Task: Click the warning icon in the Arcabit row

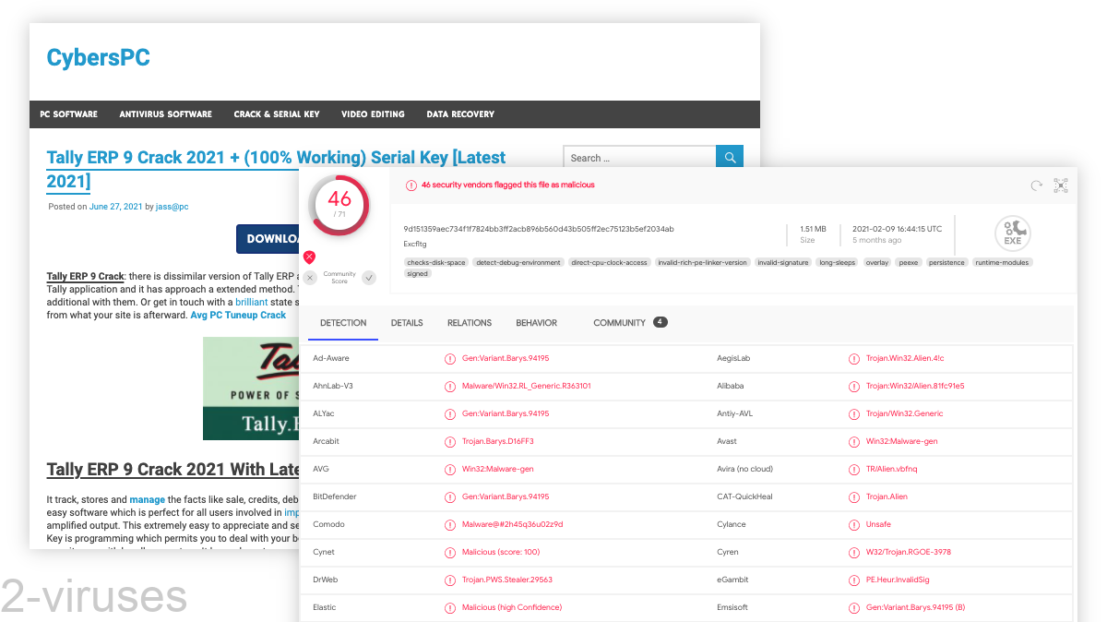Action: 450,441
